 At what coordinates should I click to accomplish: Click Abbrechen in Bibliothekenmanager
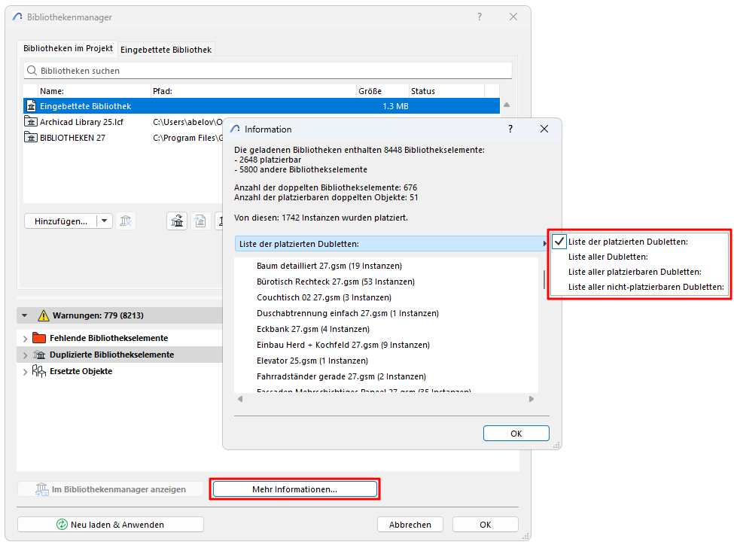tap(410, 525)
